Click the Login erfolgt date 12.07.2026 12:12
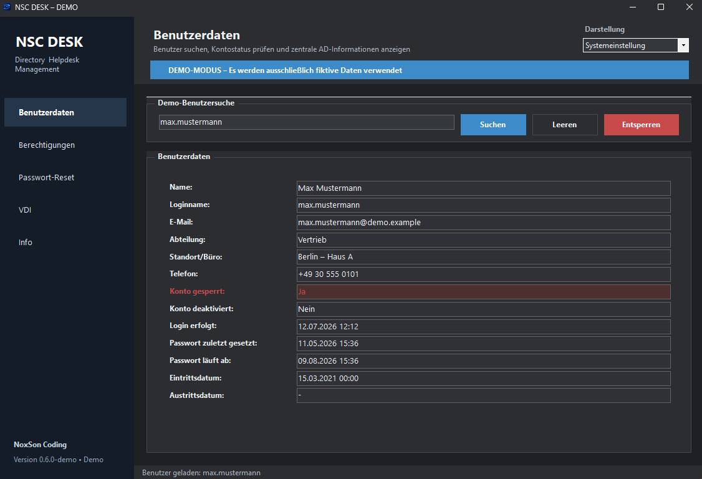The width and height of the screenshot is (702, 479). coord(484,327)
